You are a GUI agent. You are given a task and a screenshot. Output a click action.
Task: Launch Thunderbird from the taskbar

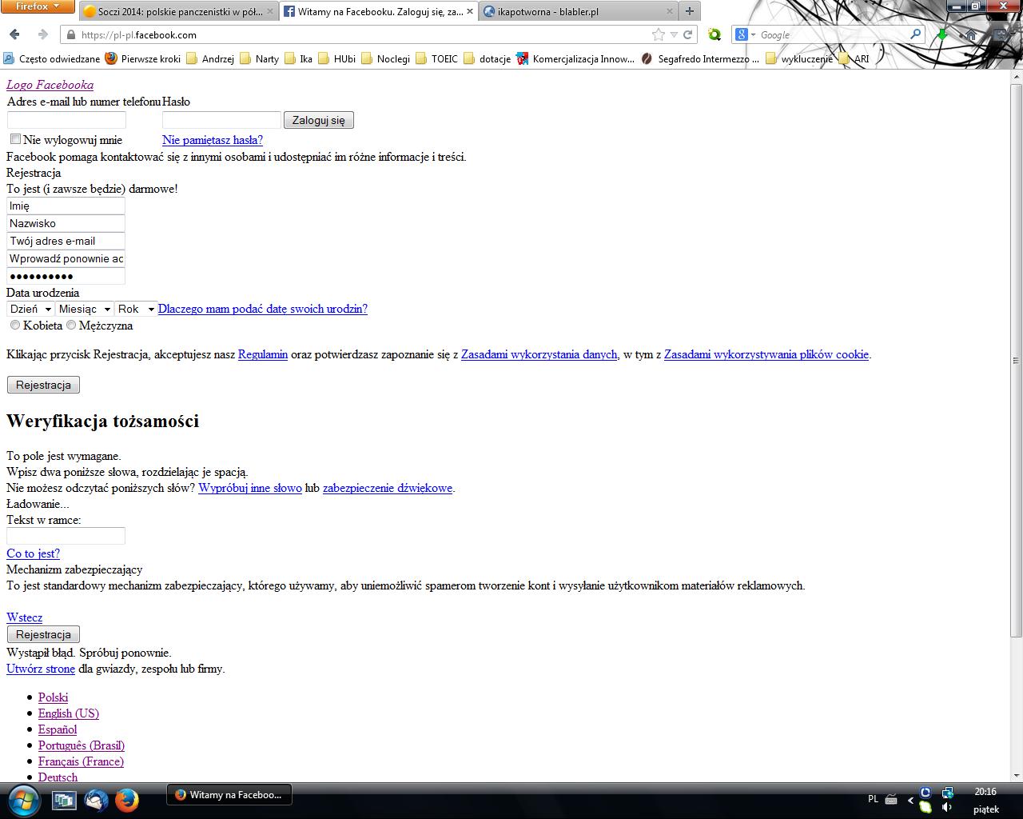coord(96,800)
